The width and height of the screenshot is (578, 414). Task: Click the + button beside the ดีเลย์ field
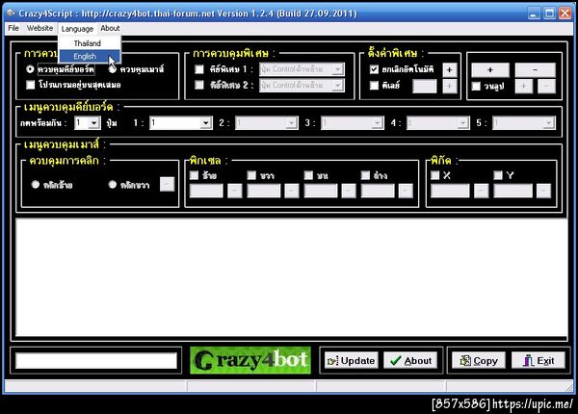[449, 87]
